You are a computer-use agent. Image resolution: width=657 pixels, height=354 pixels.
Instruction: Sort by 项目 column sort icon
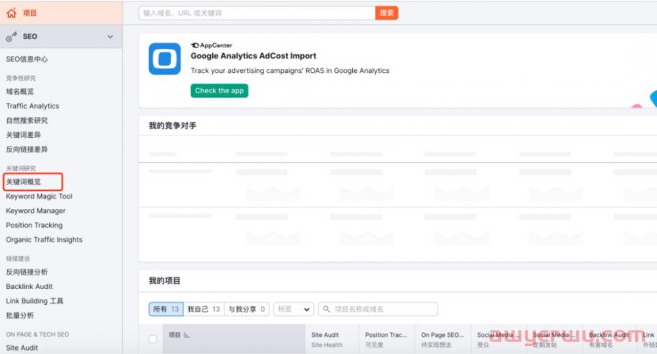(x=186, y=335)
